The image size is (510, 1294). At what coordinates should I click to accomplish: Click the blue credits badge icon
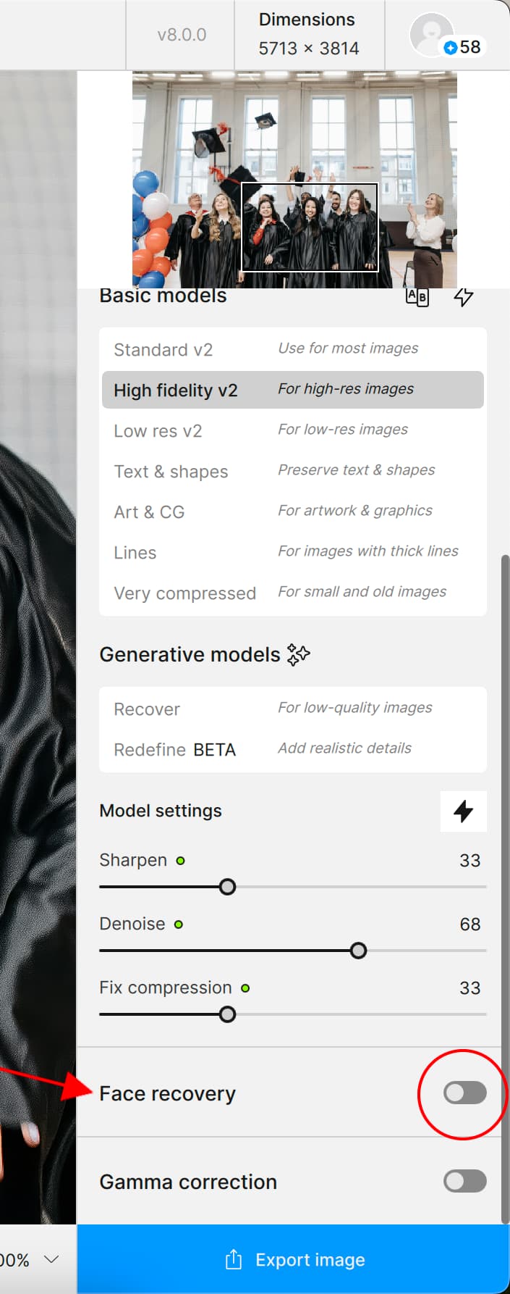pos(451,48)
